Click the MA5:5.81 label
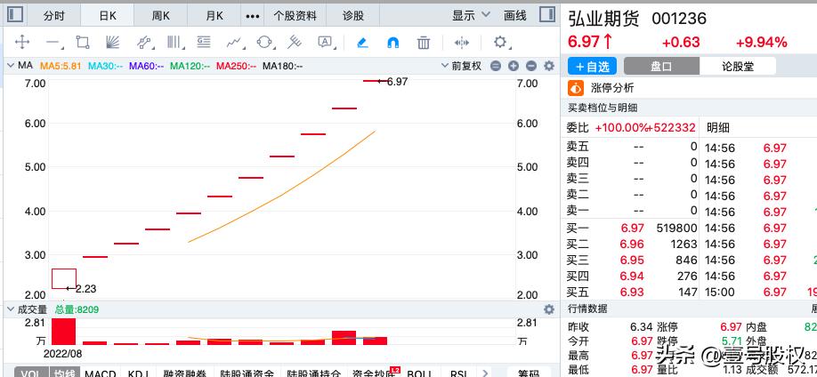 (61, 66)
